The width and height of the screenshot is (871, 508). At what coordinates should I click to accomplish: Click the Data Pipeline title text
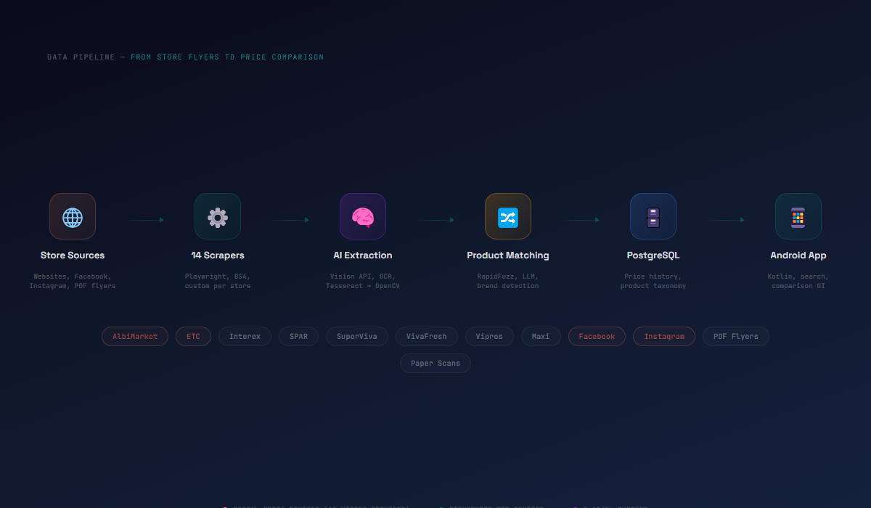(184, 57)
